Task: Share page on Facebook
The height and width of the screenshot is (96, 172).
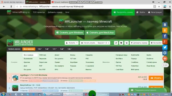Action: [165, 36]
